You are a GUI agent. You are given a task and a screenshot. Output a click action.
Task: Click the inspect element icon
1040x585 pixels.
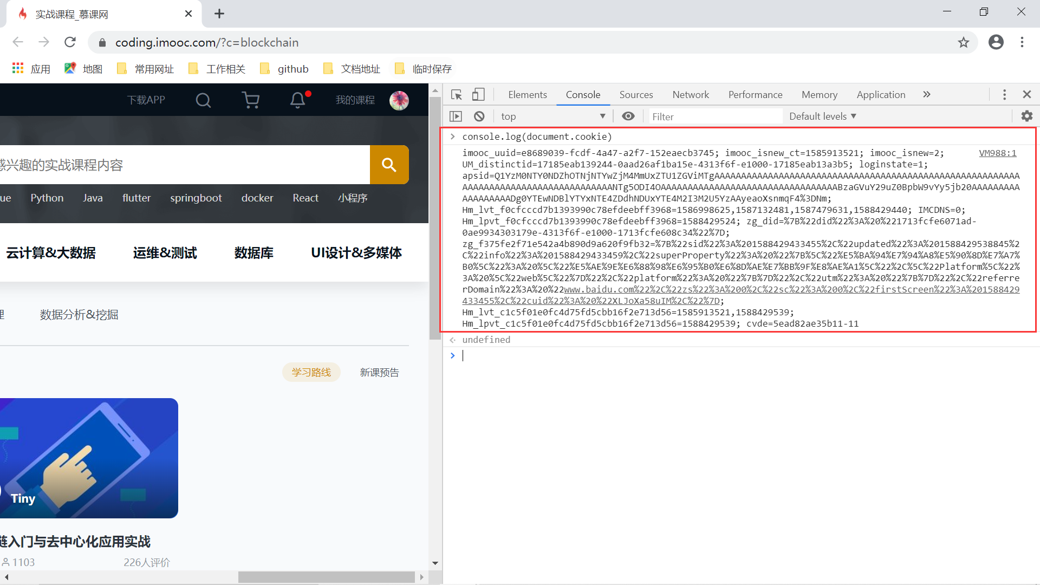coord(456,94)
